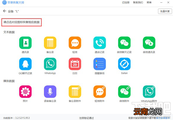Click the 媒体数据 section heading

tap(9, 81)
